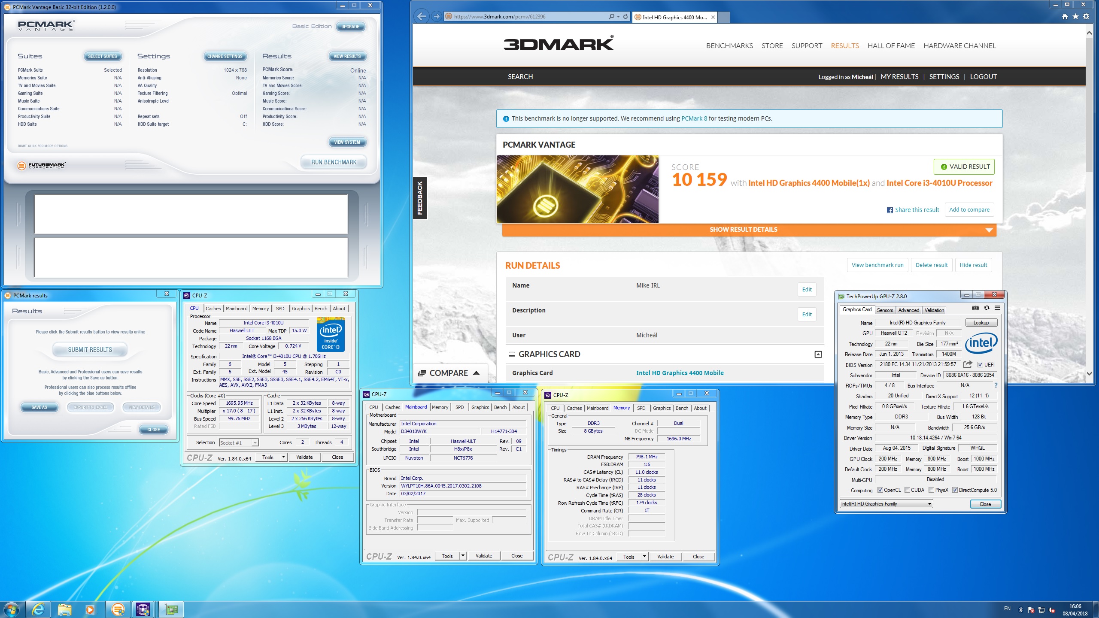The image size is (1099, 618).
Task: Open the browser favorites star icon
Action: [x=1075, y=17]
